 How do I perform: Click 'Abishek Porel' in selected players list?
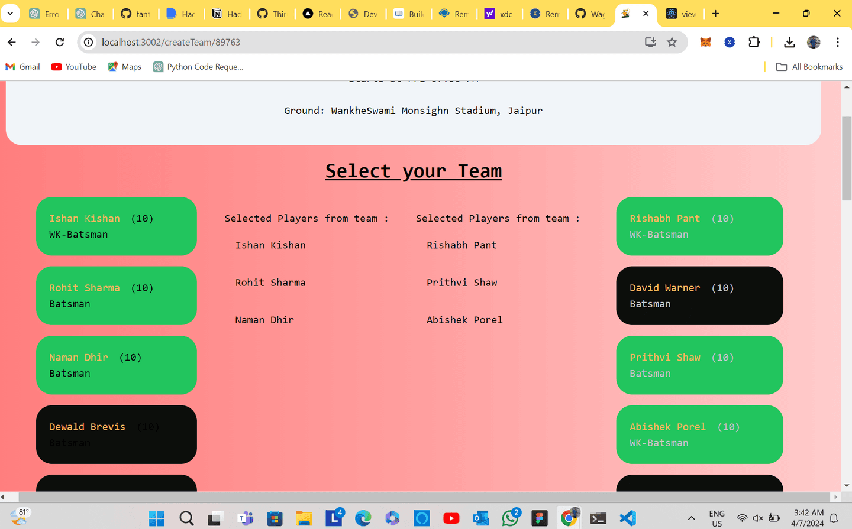click(x=464, y=320)
